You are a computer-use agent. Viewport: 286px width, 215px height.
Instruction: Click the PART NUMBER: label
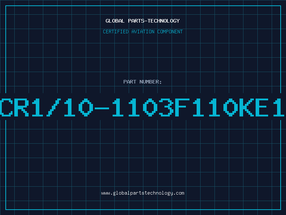[142, 82]
